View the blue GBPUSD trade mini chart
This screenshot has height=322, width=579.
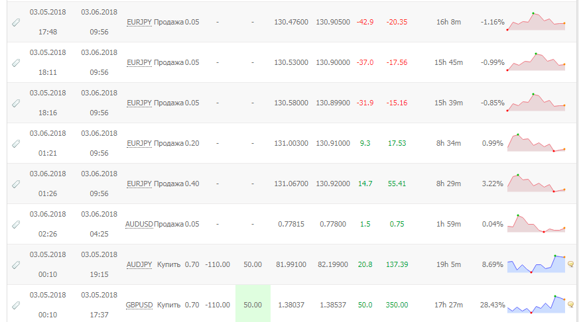pyautogui.click(x=536, y=305)
